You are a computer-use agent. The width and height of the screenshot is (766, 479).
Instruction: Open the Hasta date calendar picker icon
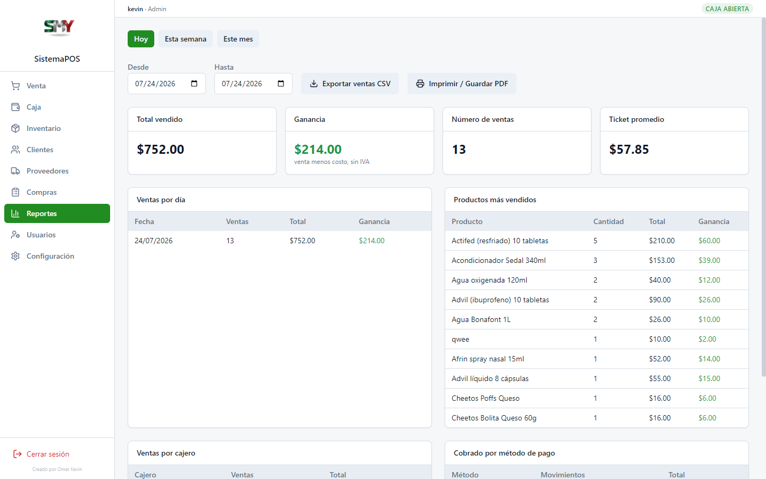[281, 84]
